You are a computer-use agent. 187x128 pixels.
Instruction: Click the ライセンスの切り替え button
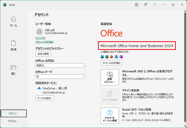(112, 63)
